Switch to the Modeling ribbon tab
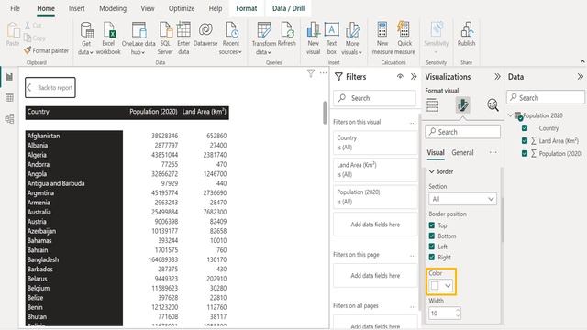The image size is (587, 330). click(113, 8)
